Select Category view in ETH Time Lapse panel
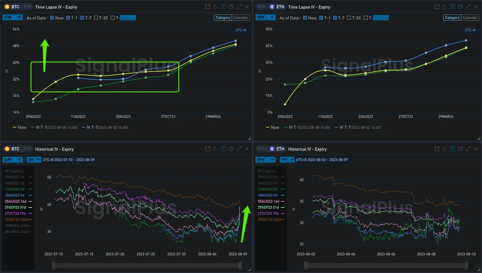This screenshot has height=273, width=482. [452, 18]
